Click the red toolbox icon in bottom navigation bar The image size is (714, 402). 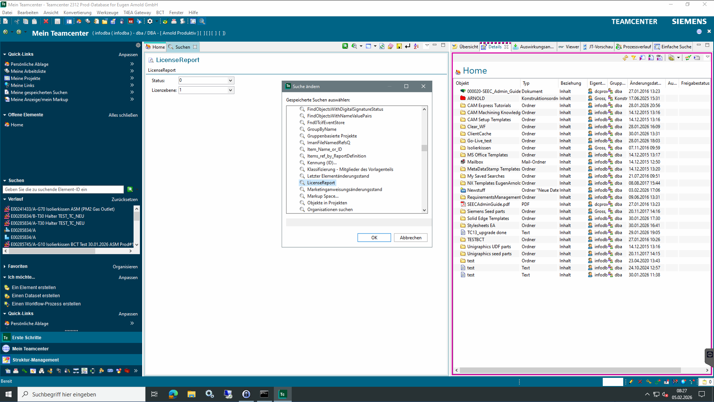[x=127, y=371]
